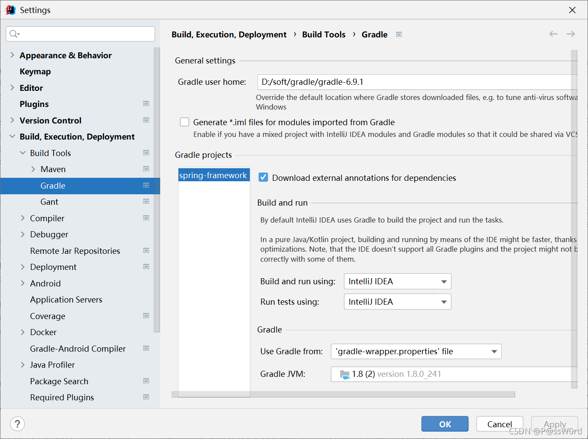Screen dimensions: 588x439
Task: Open the Keymap settings page
Action: coord(35,71)
